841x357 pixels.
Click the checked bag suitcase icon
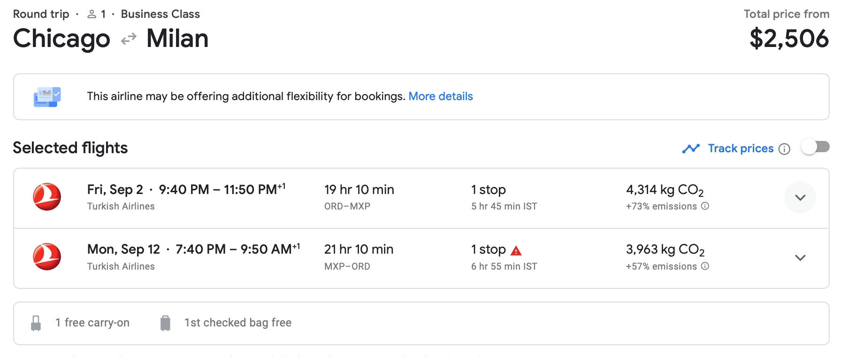point(165,323)
